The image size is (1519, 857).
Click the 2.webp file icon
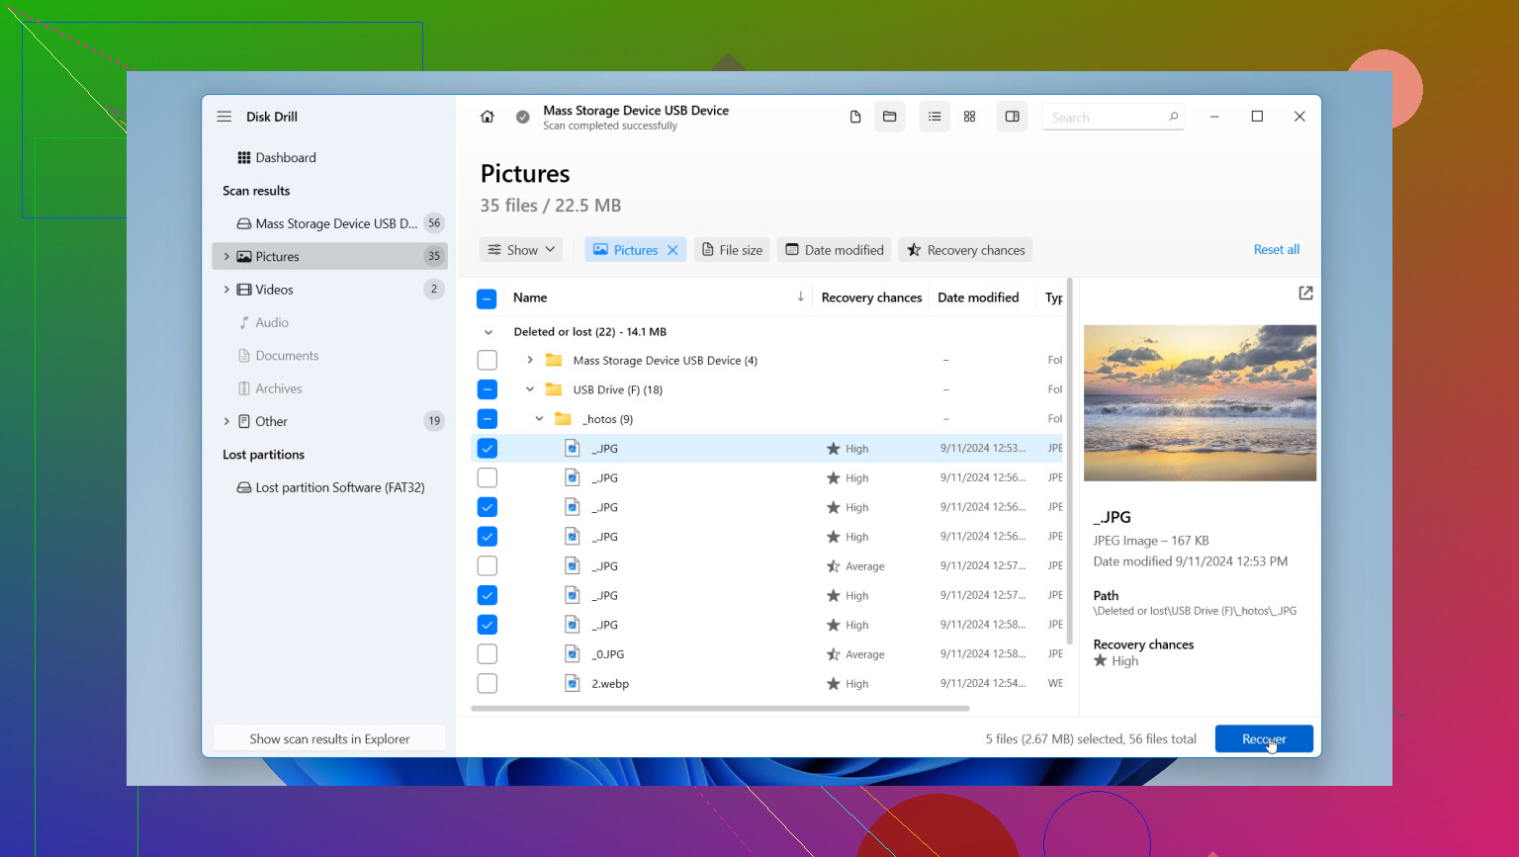click(572, 683)
